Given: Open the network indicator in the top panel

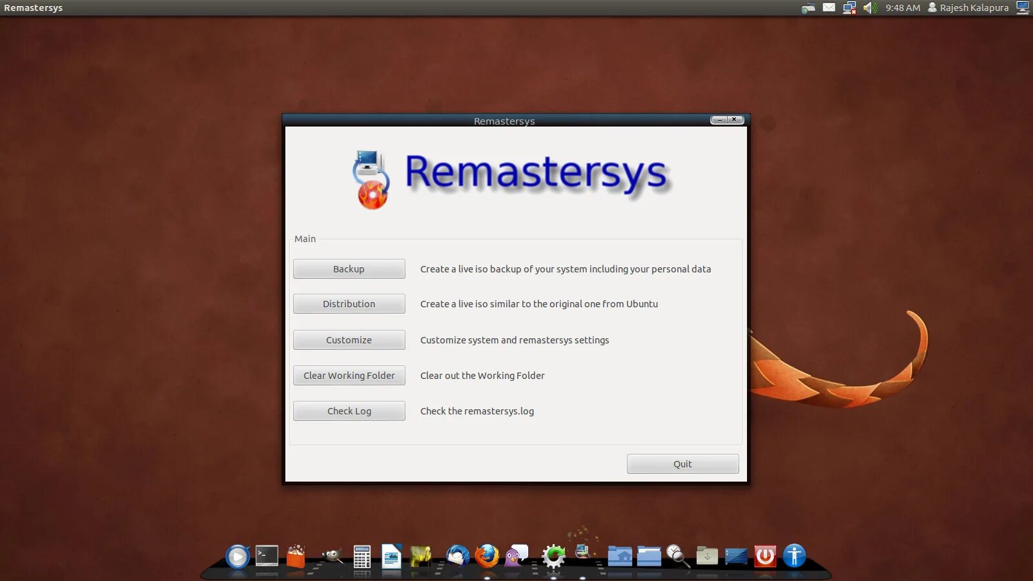Looking at the screenshot, I should coord(850,8).
